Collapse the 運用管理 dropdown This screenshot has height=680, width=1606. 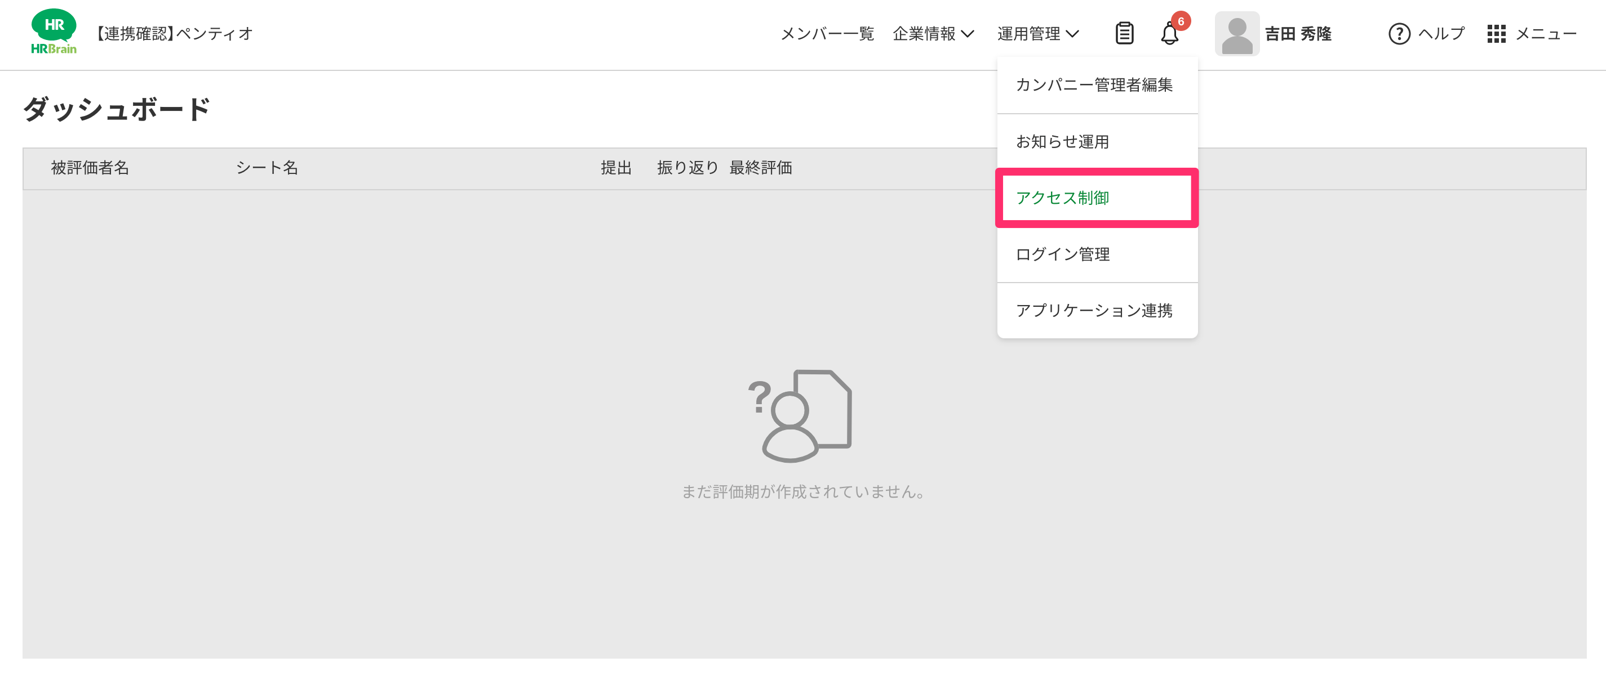tap(1038, 34)
